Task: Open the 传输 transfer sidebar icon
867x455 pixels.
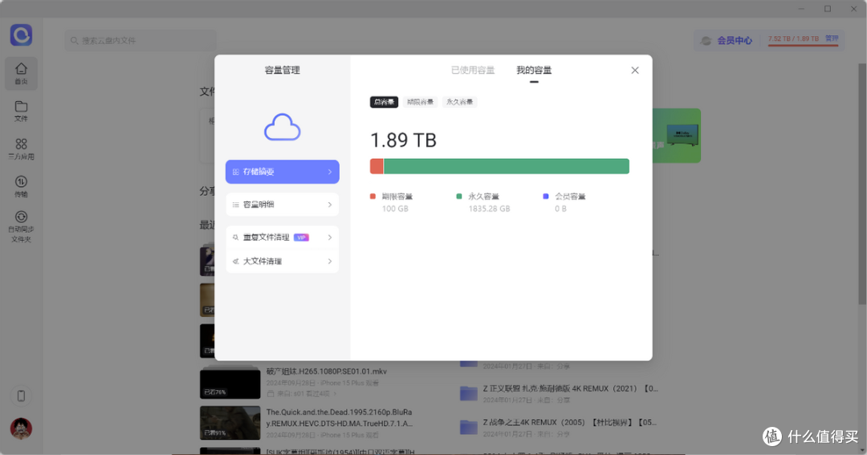Action: [x=21, y=186]
